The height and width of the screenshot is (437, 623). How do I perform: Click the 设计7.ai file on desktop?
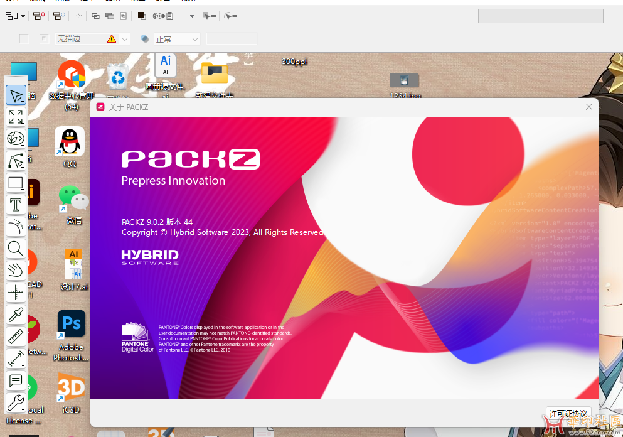[x=74, y=270]
